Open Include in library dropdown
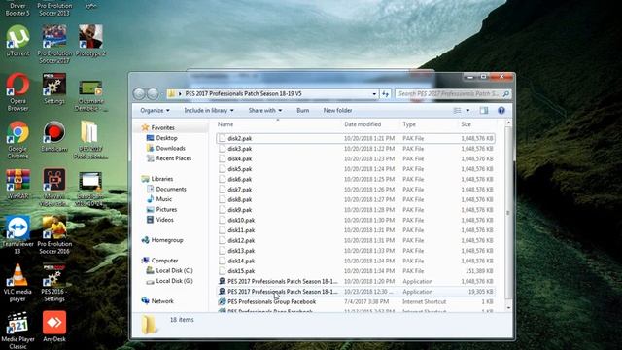Viewport: 622px width, 350px height. 209,110
